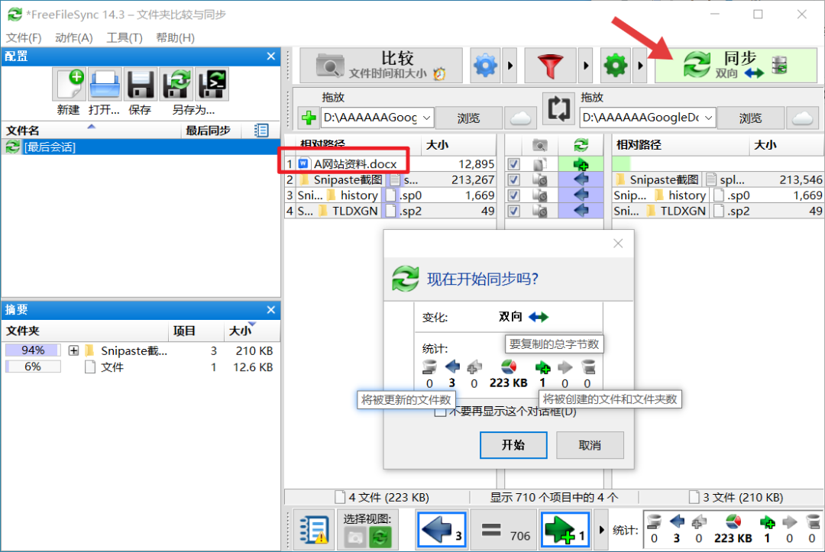The width and height of the screenshot is (825, 552).
Task: Click the 比较 compare button
Action: 381,66
